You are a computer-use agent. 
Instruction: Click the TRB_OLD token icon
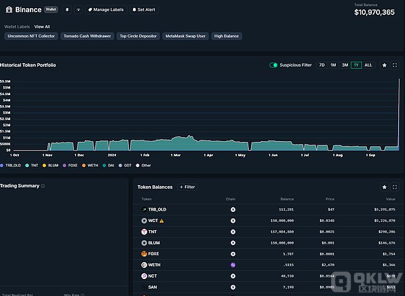(x=144, y=210)
